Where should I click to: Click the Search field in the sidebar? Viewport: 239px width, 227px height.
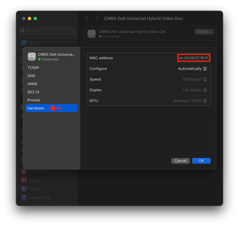48,30
